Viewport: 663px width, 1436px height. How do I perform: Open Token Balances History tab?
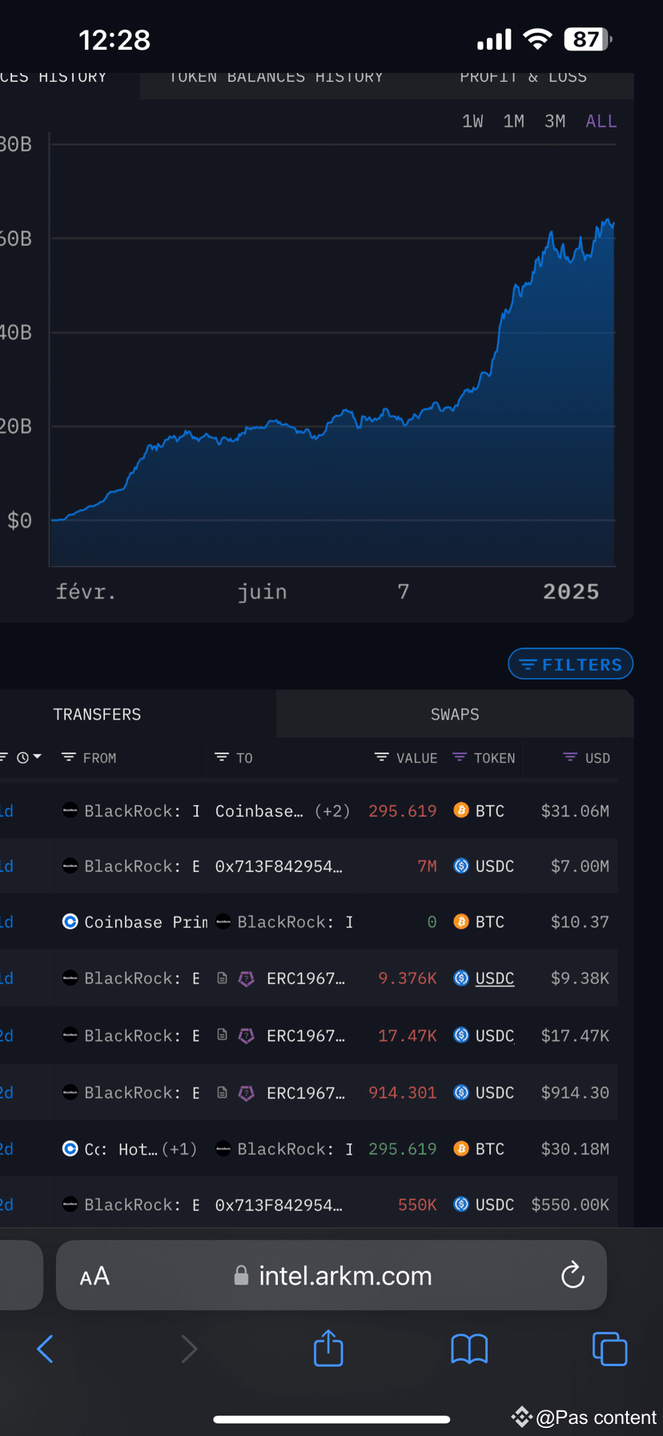point(276,78)
